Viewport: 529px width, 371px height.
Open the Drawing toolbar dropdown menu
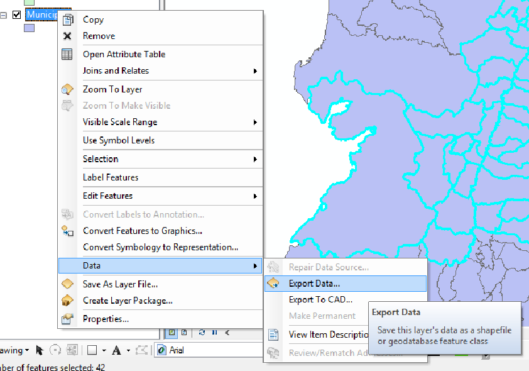[27, 350]
